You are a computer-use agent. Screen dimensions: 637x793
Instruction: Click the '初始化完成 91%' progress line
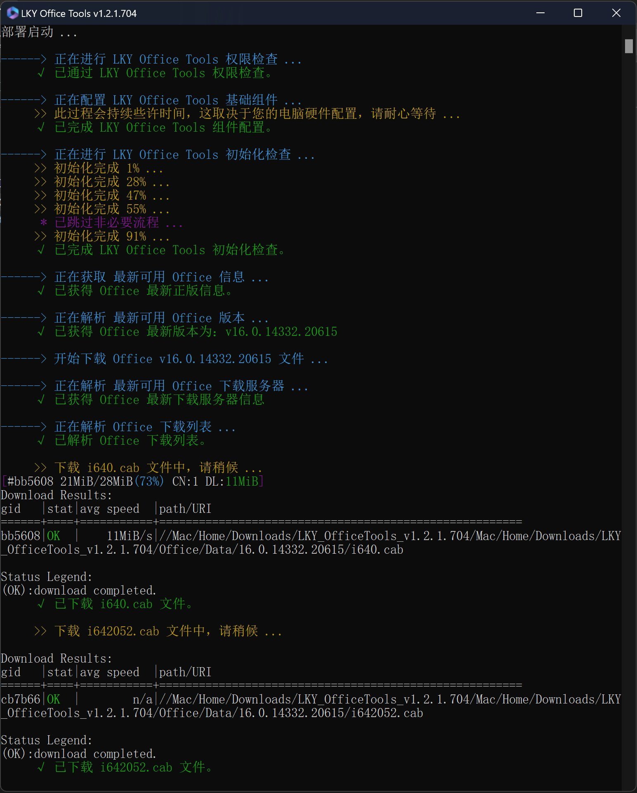pyautogui.click(x=111, y=236)
